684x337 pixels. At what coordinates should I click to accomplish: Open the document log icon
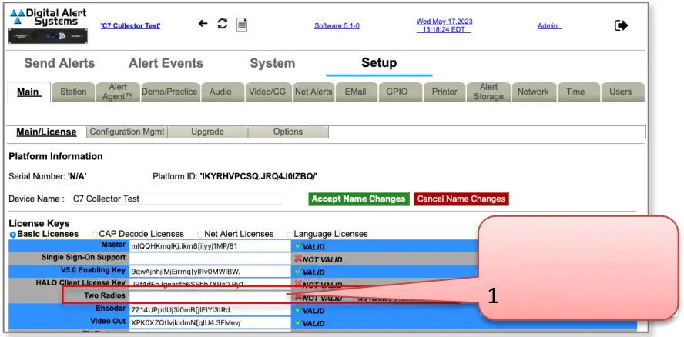242,25
